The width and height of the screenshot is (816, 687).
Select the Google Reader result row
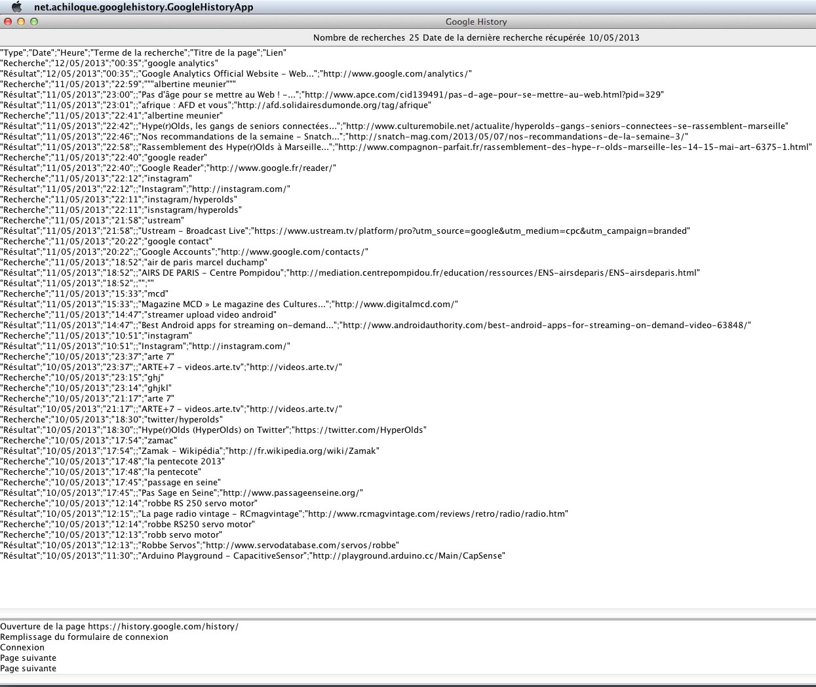168,168
